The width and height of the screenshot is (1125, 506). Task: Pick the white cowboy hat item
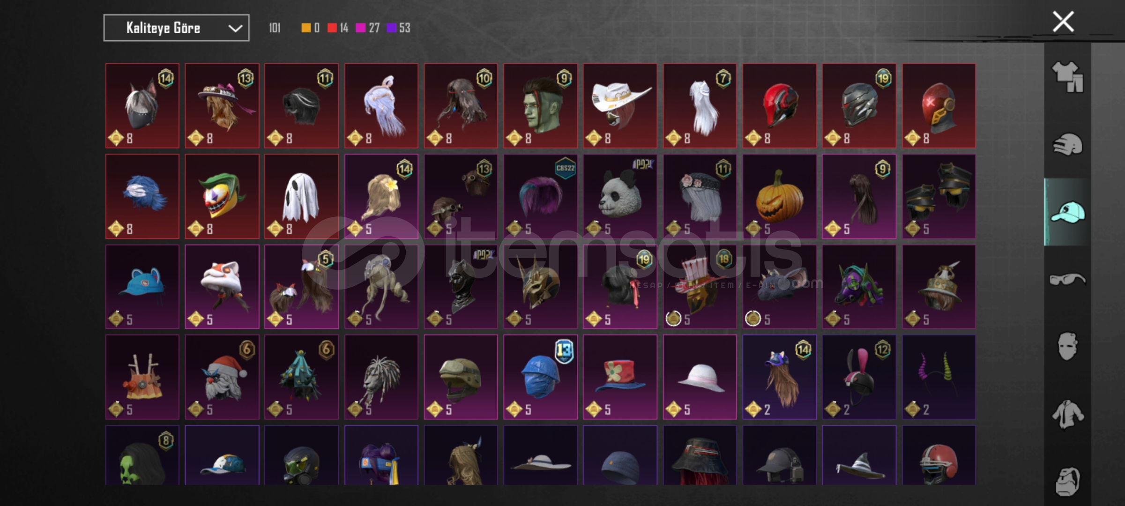tap(620, 106)
